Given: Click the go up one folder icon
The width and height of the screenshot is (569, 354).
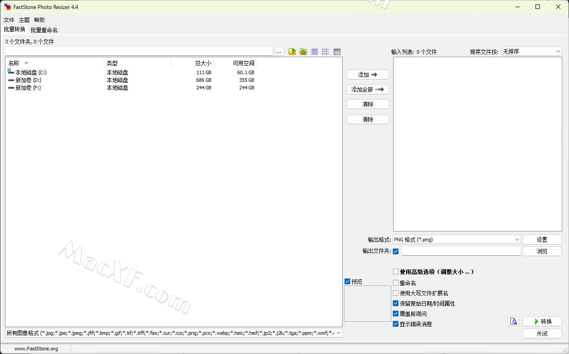Looking at the screenshot, I should (292, 52).
